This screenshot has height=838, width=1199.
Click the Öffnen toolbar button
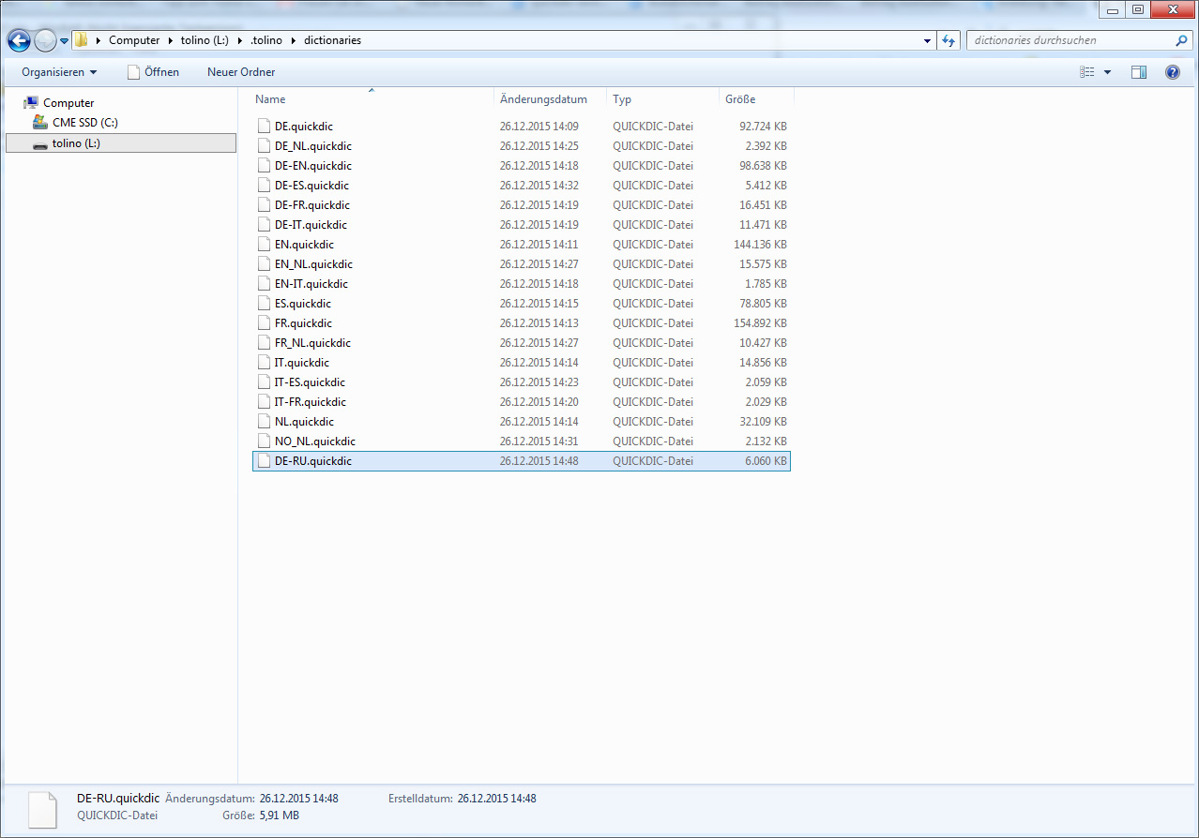click(153, 72)
